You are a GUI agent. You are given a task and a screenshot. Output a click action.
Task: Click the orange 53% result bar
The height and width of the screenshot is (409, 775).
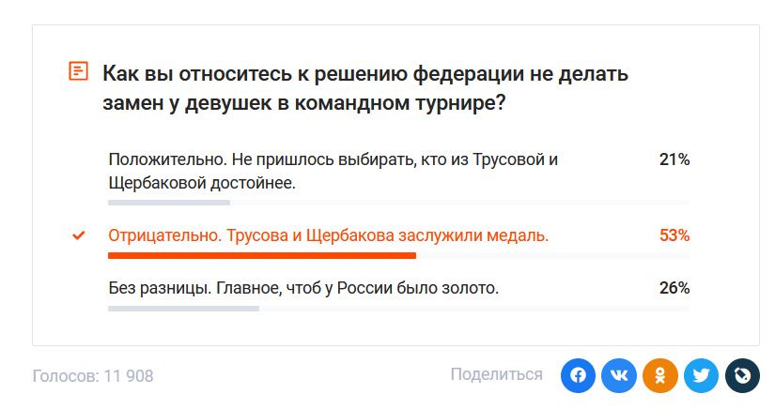pyautogui.click(x=262, y=255)
